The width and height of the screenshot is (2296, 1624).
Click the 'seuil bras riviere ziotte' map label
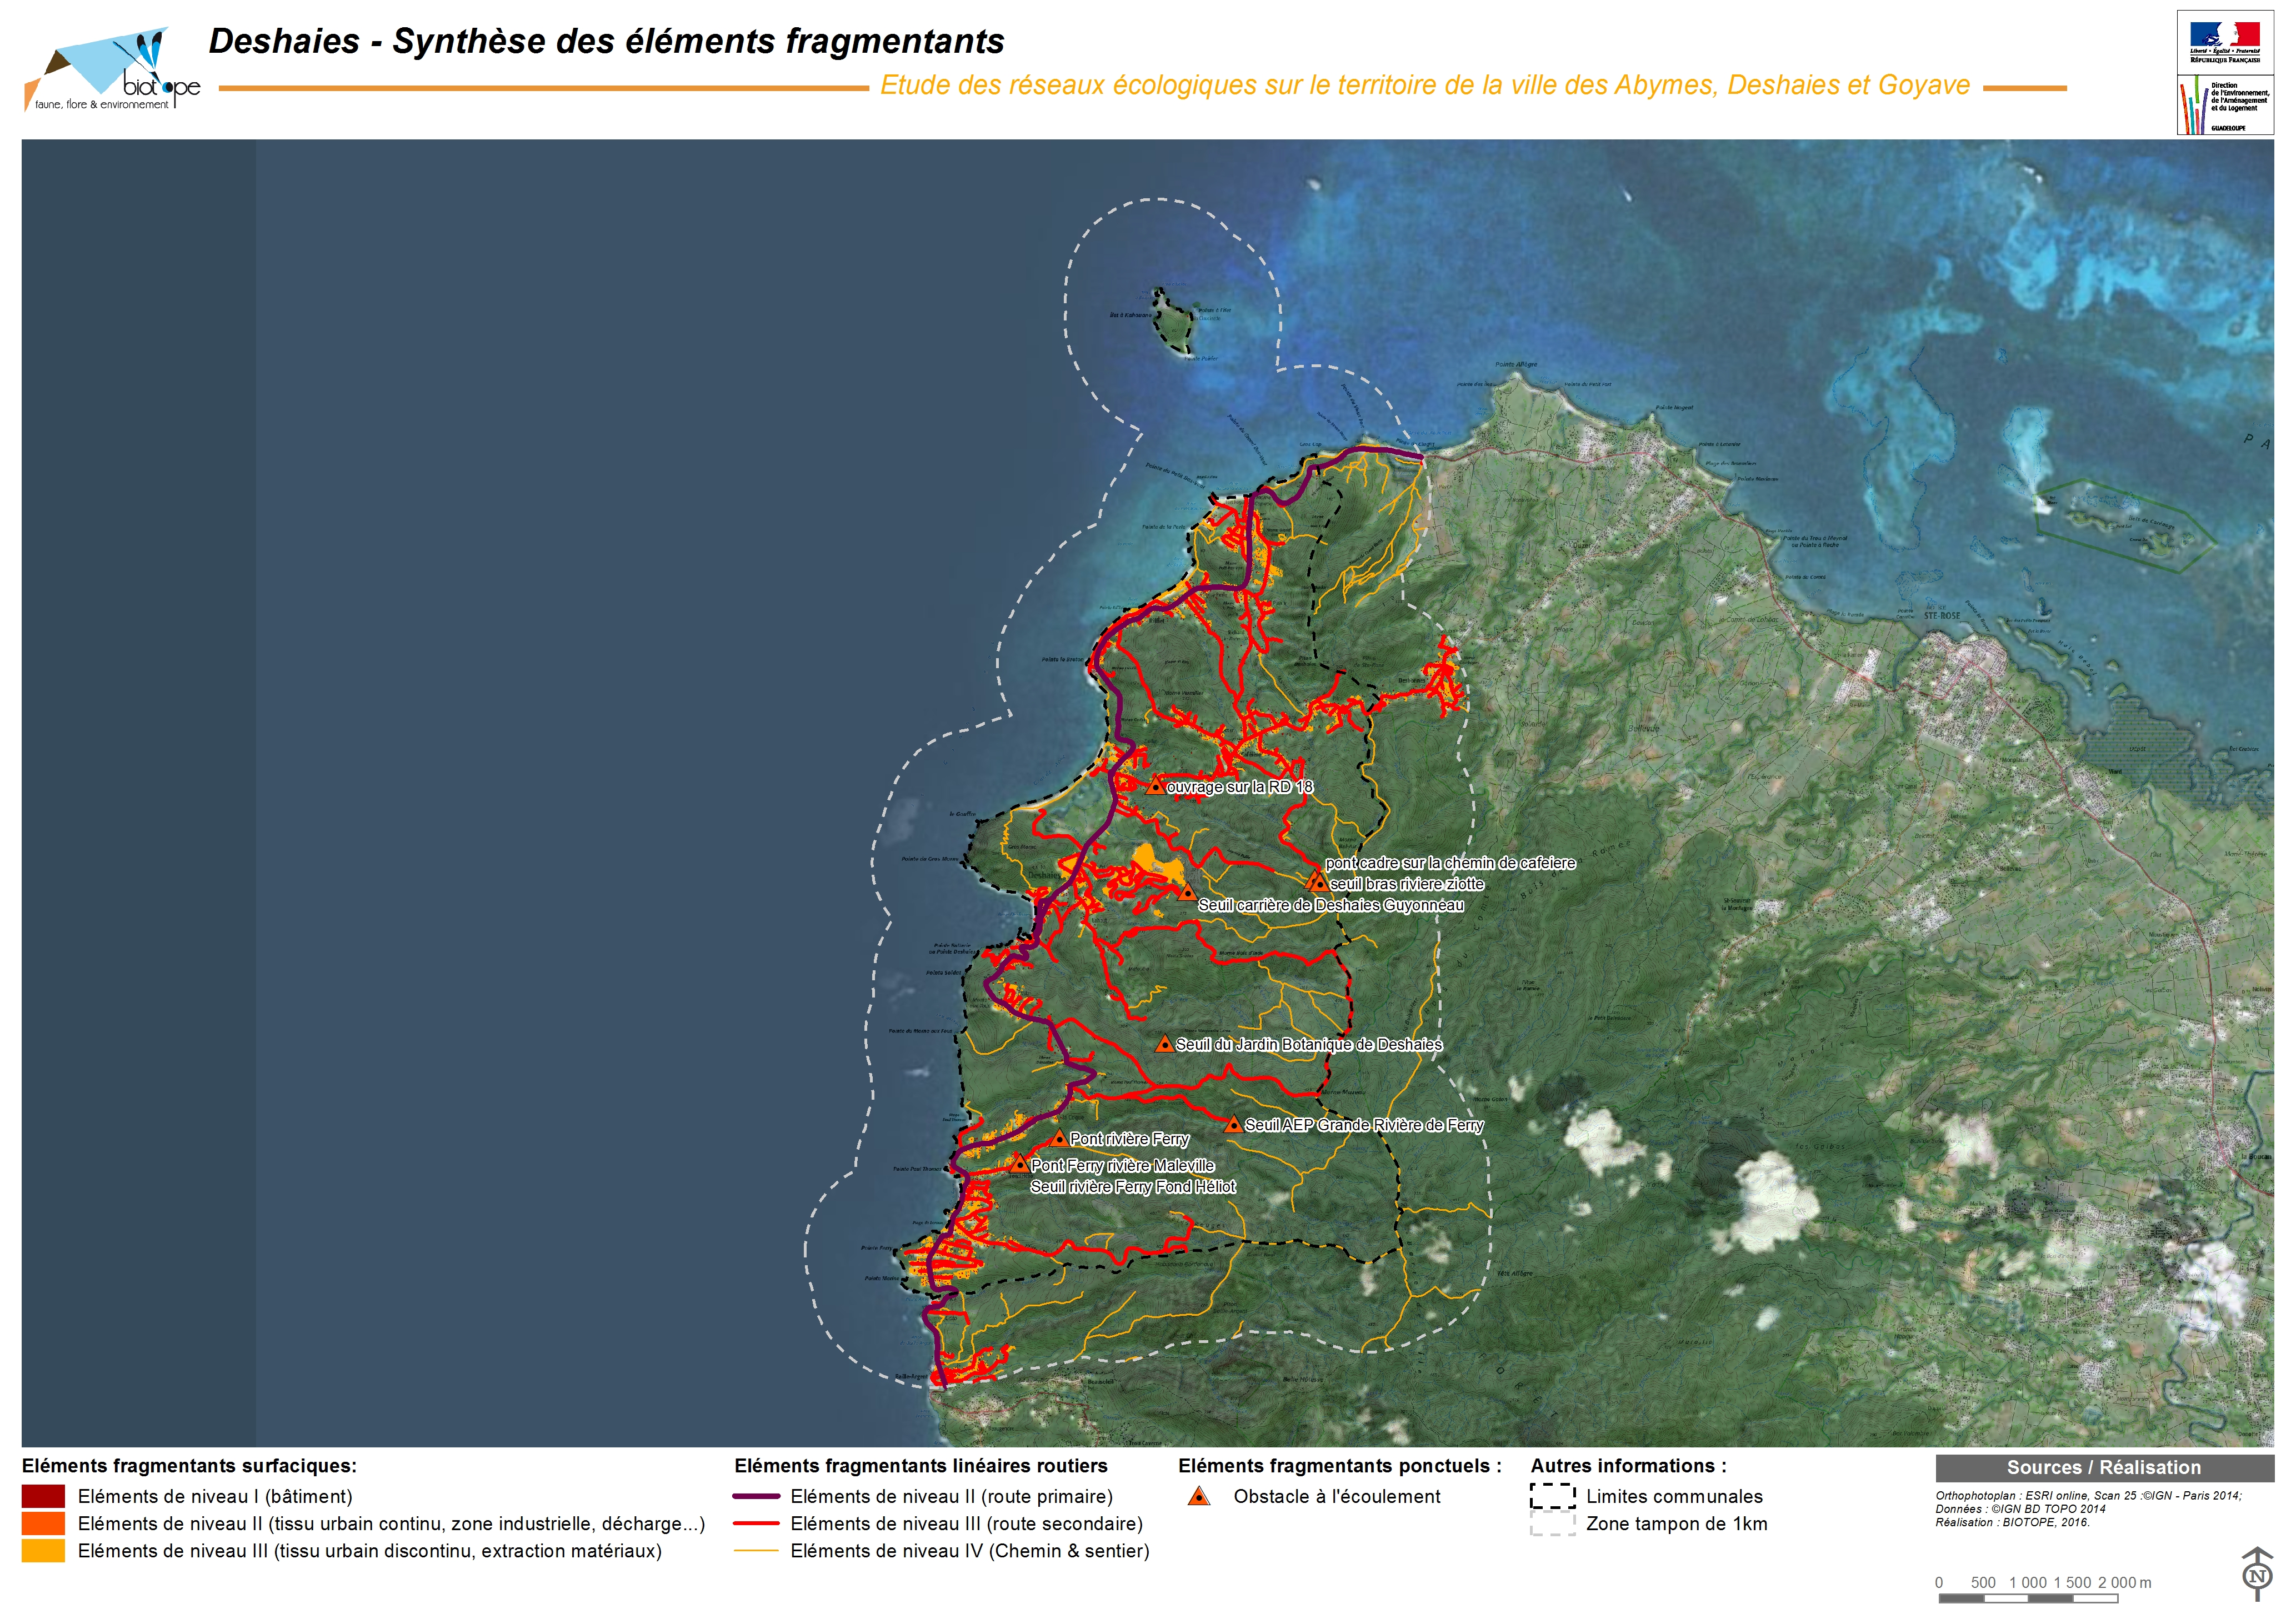(1406, 884)
